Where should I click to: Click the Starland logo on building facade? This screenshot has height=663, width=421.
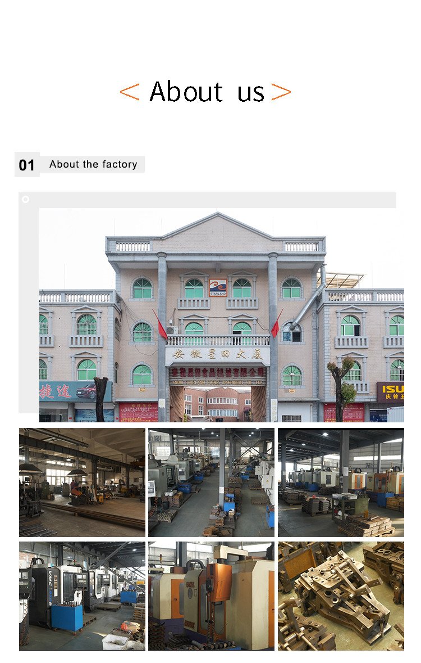(218, 287)
